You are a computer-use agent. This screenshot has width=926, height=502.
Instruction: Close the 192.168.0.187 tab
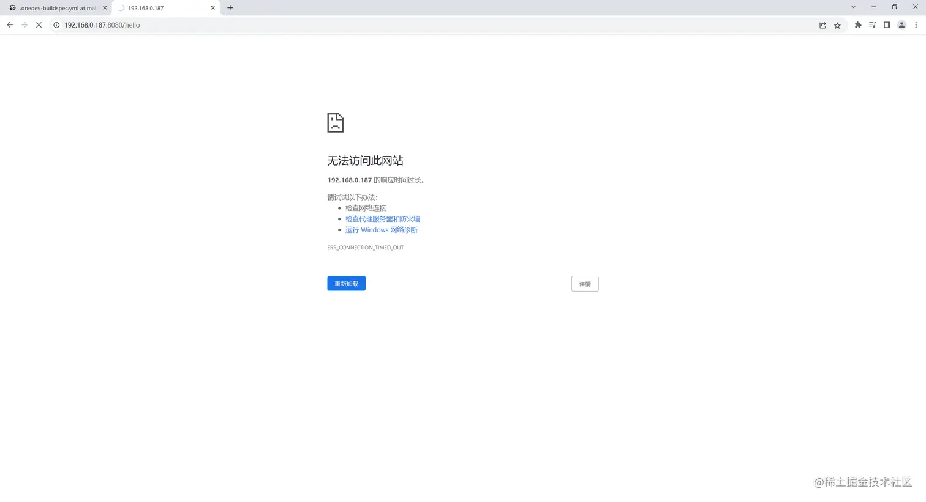(213, 8)
